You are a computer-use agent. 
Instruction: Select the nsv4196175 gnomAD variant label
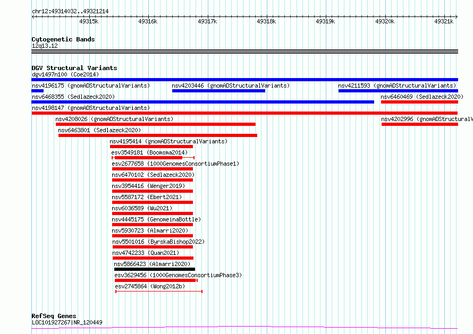pos(91,85)
